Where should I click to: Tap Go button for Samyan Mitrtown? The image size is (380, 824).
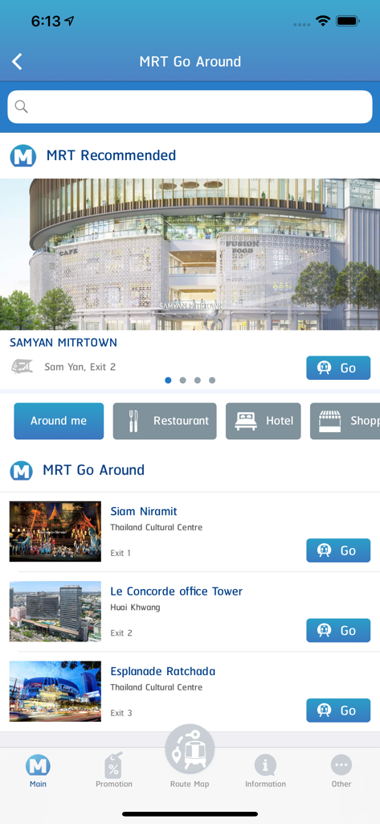point(338,368)
